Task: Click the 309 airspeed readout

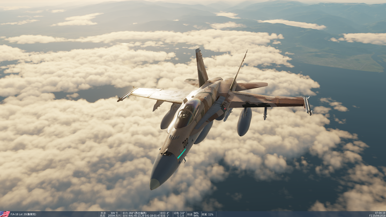Action: click(x=113, y=213)
